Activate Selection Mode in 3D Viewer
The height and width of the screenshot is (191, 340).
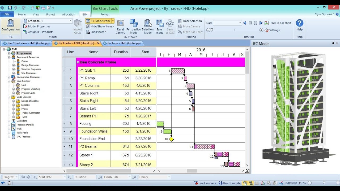(148, 27)
